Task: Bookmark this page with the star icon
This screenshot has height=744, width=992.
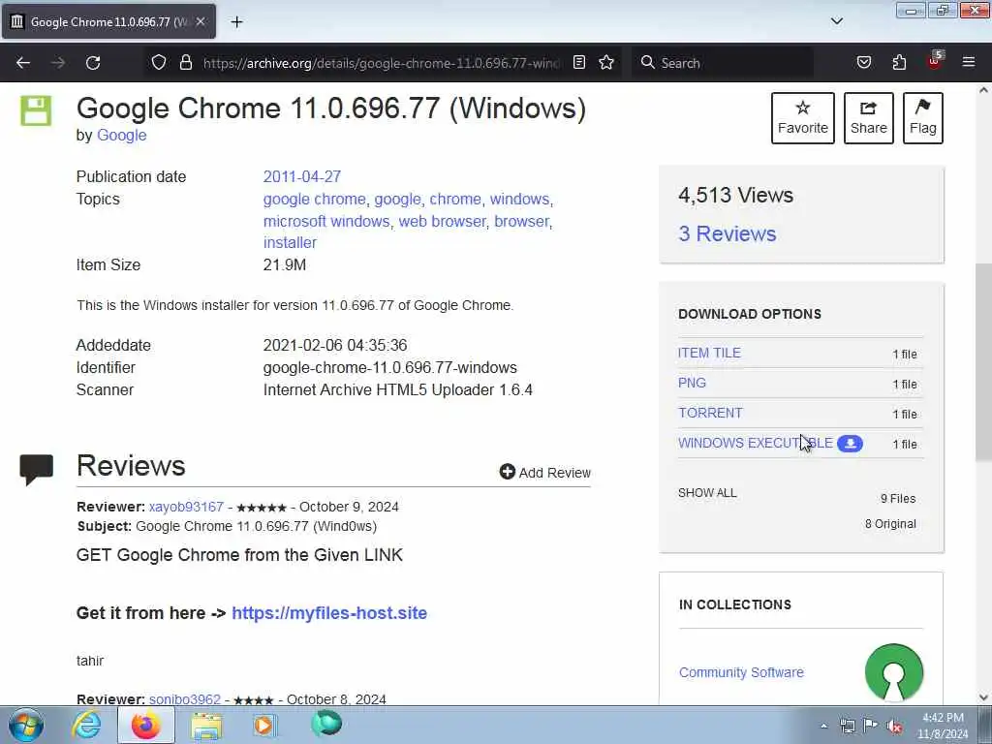Action: (x=606, y=62)
